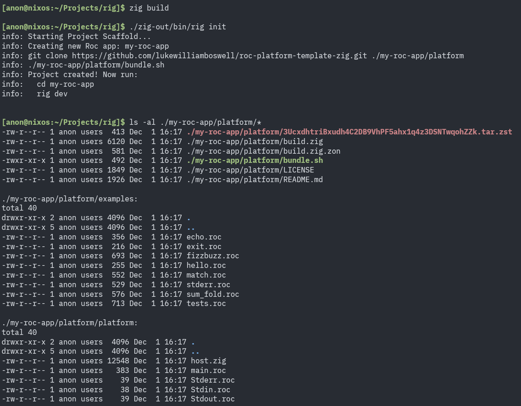Select the sum_fold.roc filename
Screen dimensions: 521x406
212,295
